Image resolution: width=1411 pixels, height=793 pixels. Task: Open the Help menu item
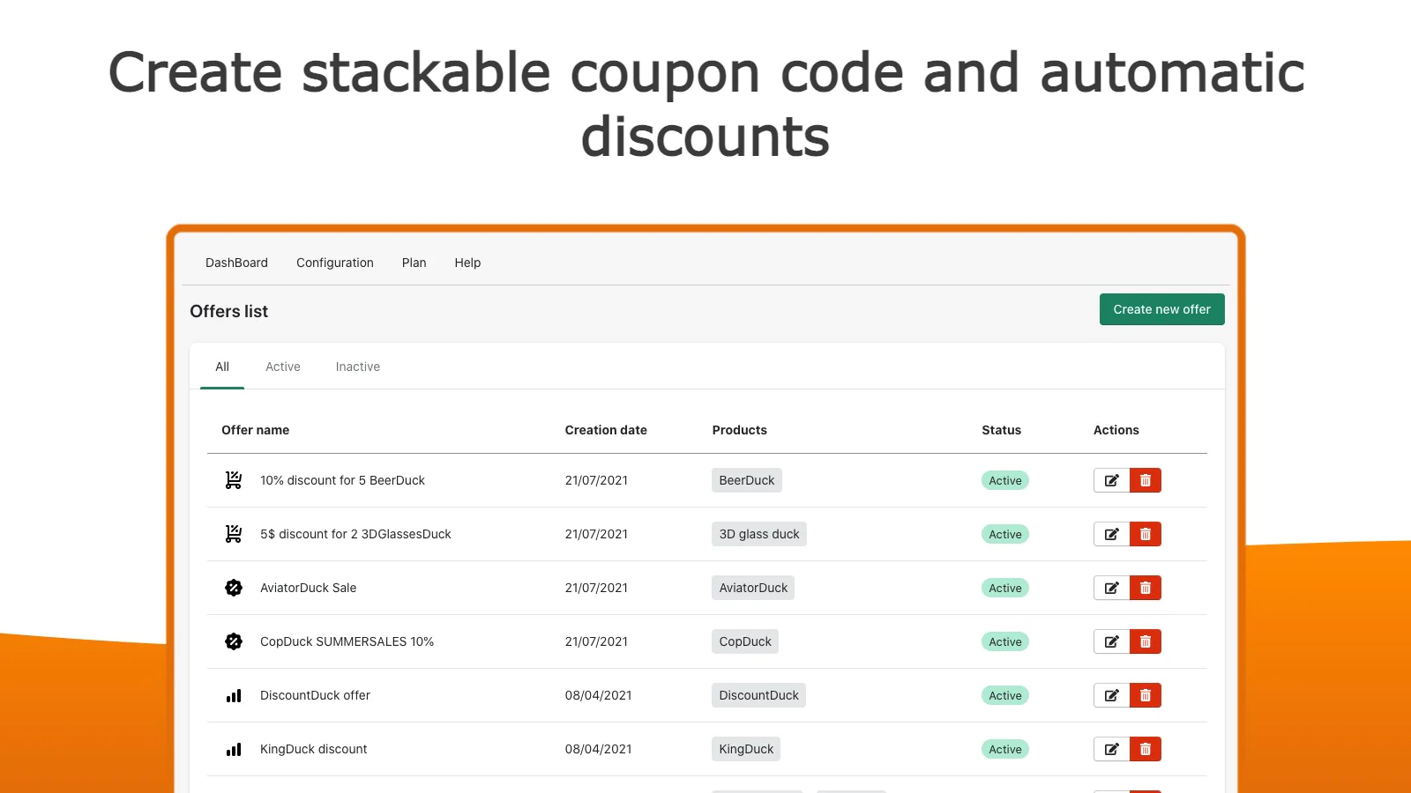click(467, 263)
